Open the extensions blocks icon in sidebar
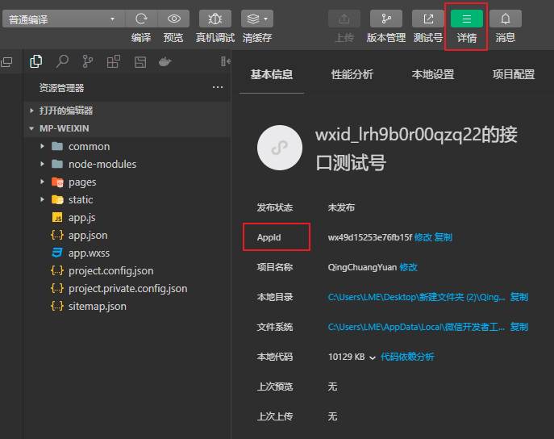The image size is (554, 439). click(114, 61)
